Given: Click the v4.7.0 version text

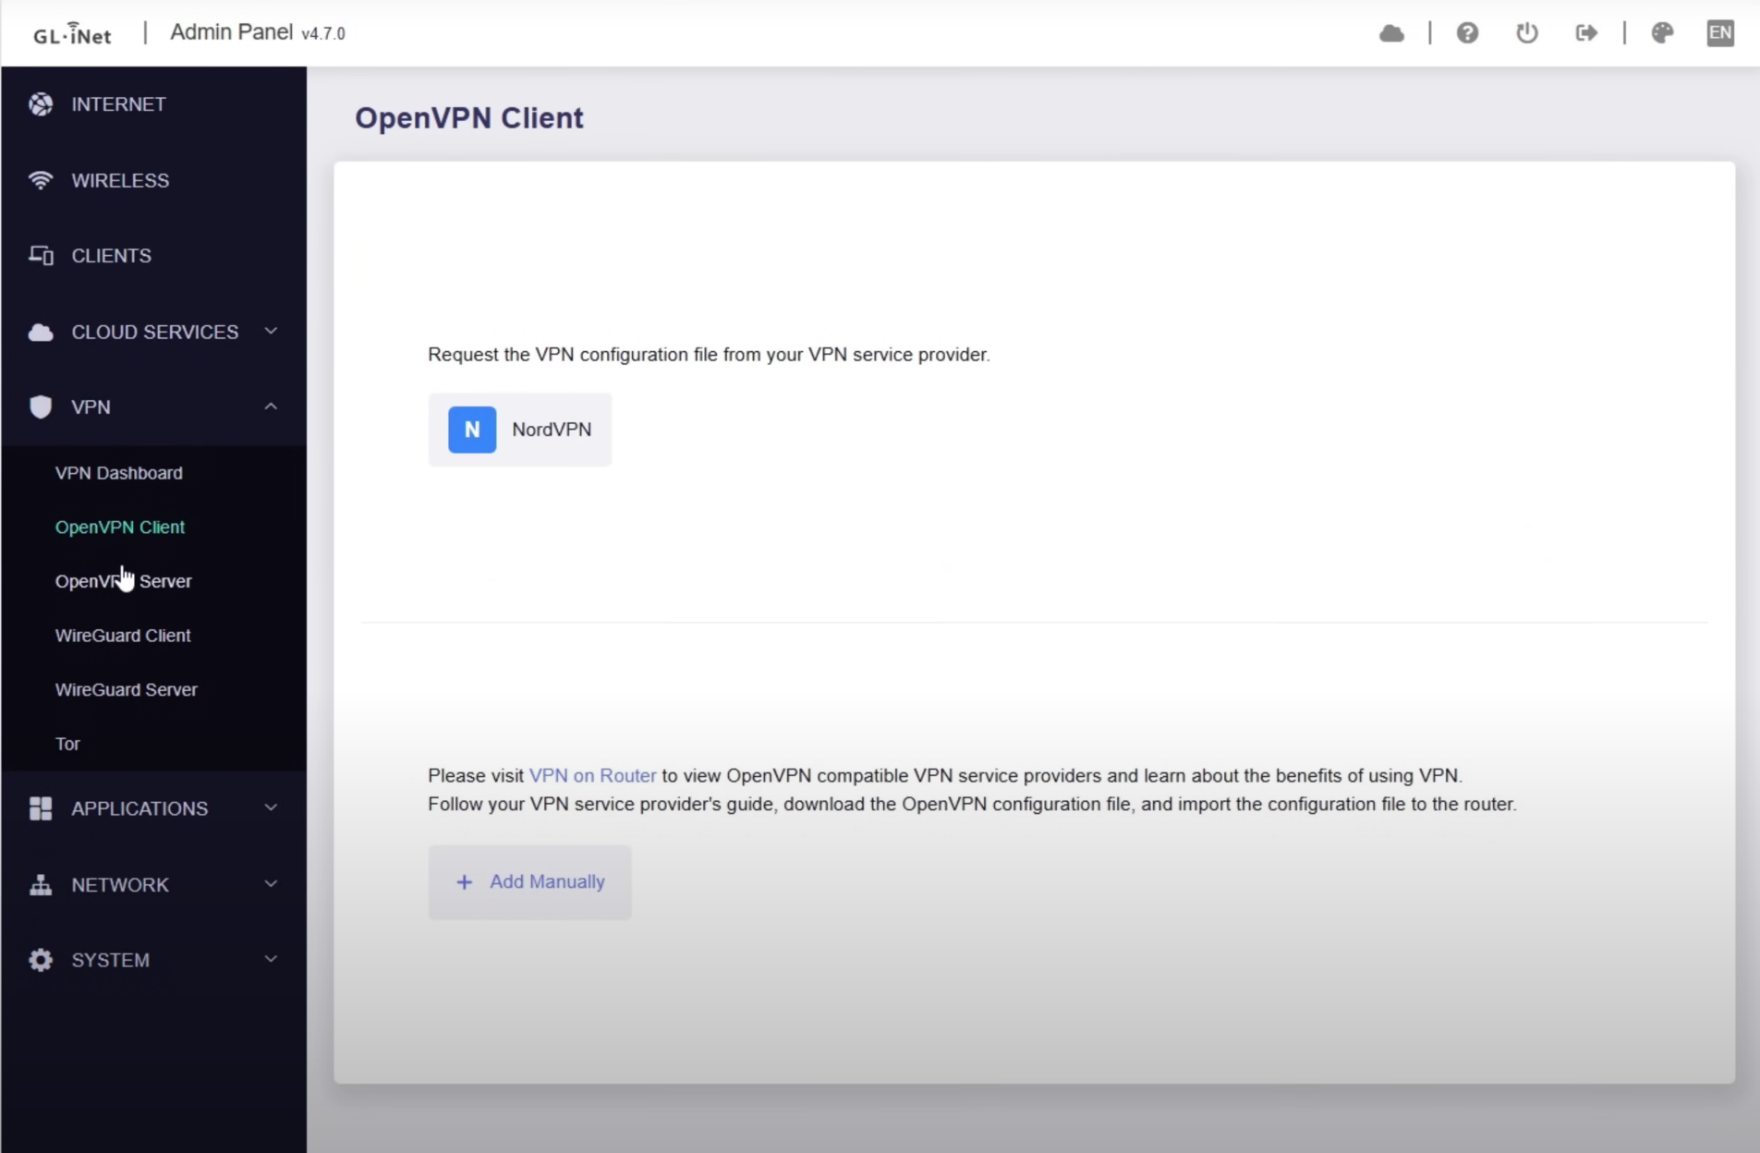Looking at the screenshot, I should click(x=323, y=34).
